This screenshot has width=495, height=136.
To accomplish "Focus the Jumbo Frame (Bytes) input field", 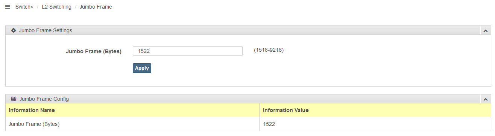I will click(188, 51).
